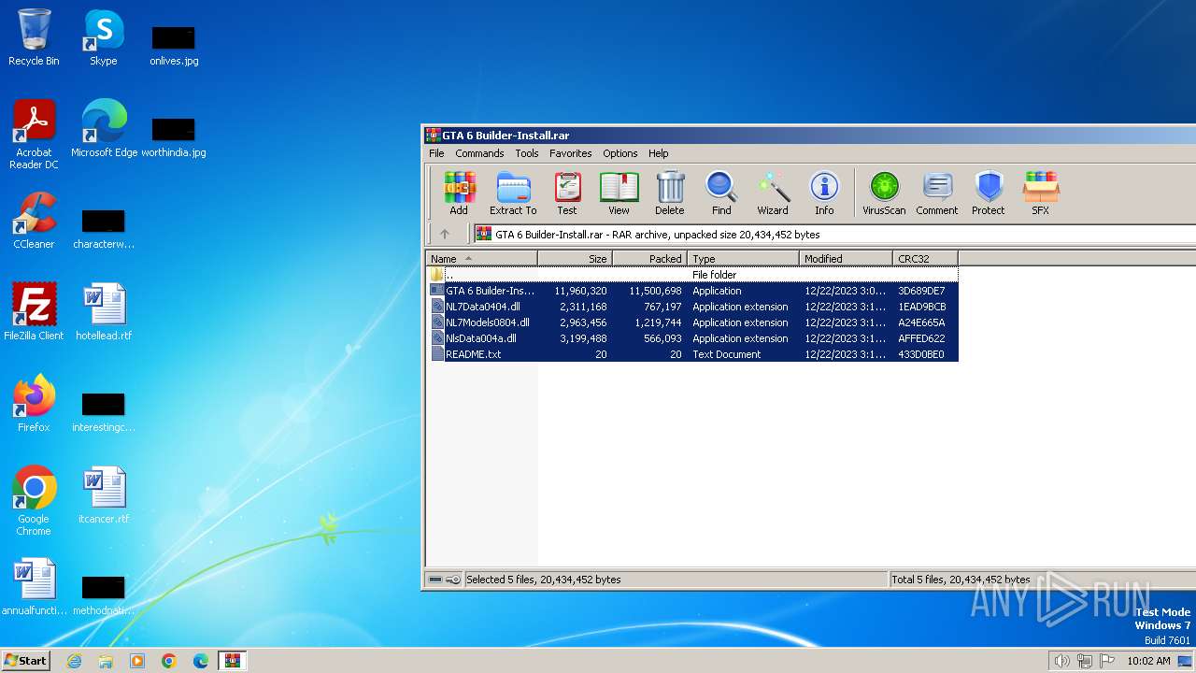The width and height of the screenshot is (1196, 673).
Task: Open the File menu
Action: (x=436, y=153)
